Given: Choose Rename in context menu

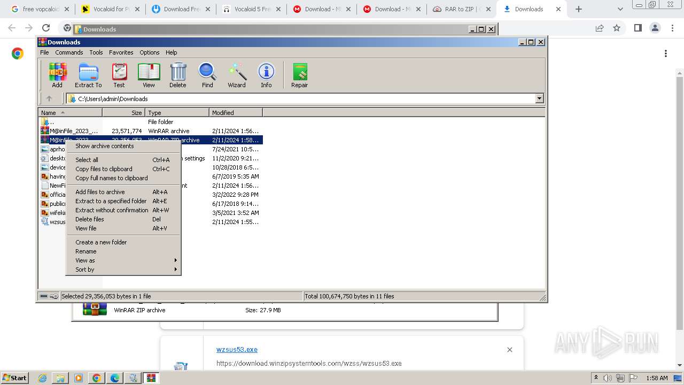Looking at the screenshot, I should click(123, 251).
